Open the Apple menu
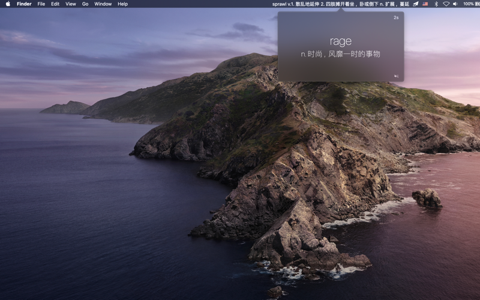Screen dimensions: 480x300 (x=8, y=4)
